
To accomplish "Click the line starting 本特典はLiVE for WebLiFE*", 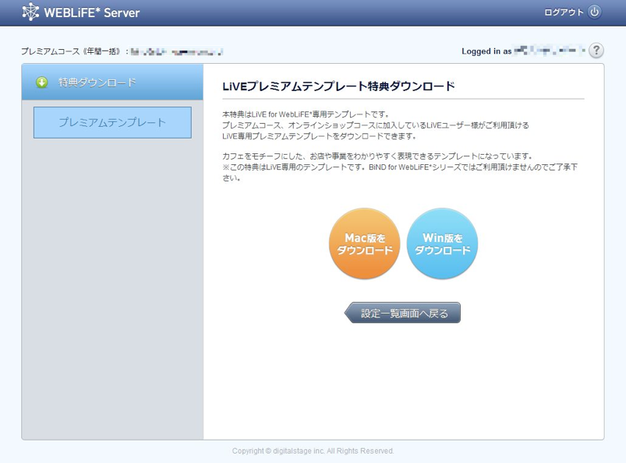I will tap(306, 114).
